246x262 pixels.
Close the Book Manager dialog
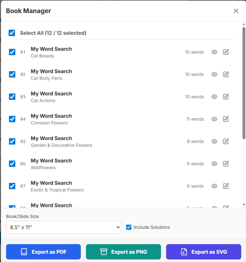click(x=236, y=11)
